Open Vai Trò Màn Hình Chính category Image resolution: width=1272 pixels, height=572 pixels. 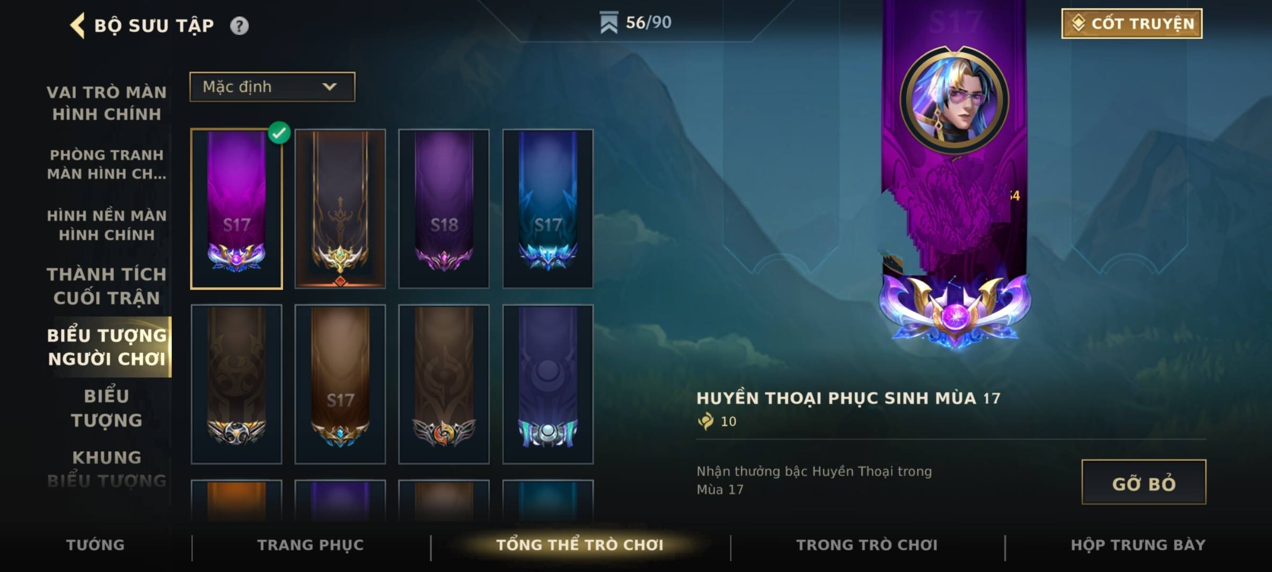click(x=107, y=103)
